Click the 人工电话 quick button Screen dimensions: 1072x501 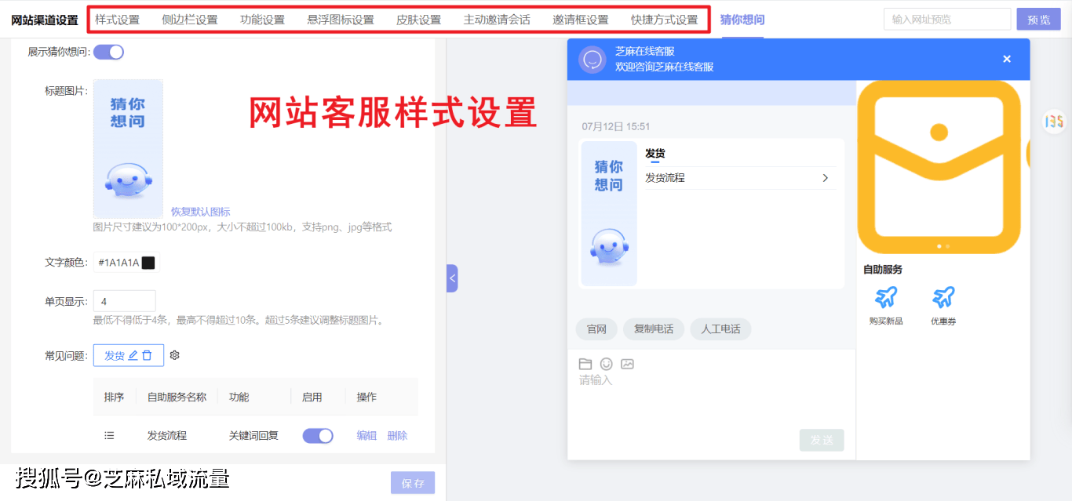(x=720, y=329)
